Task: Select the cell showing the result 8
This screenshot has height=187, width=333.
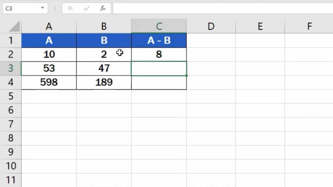Action: tap(159, 54)
